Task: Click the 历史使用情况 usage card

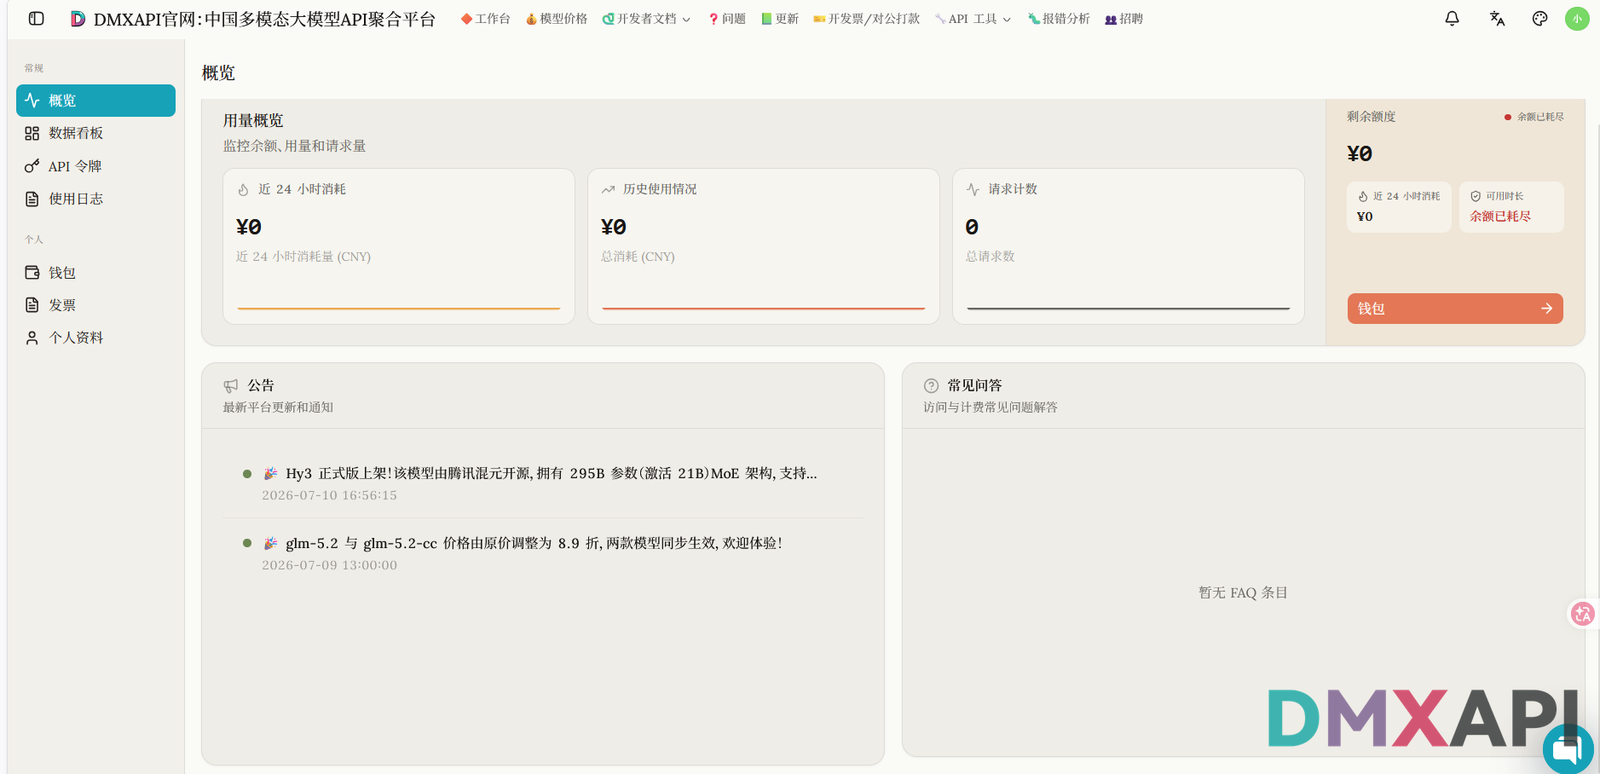Action: (764, 246)
